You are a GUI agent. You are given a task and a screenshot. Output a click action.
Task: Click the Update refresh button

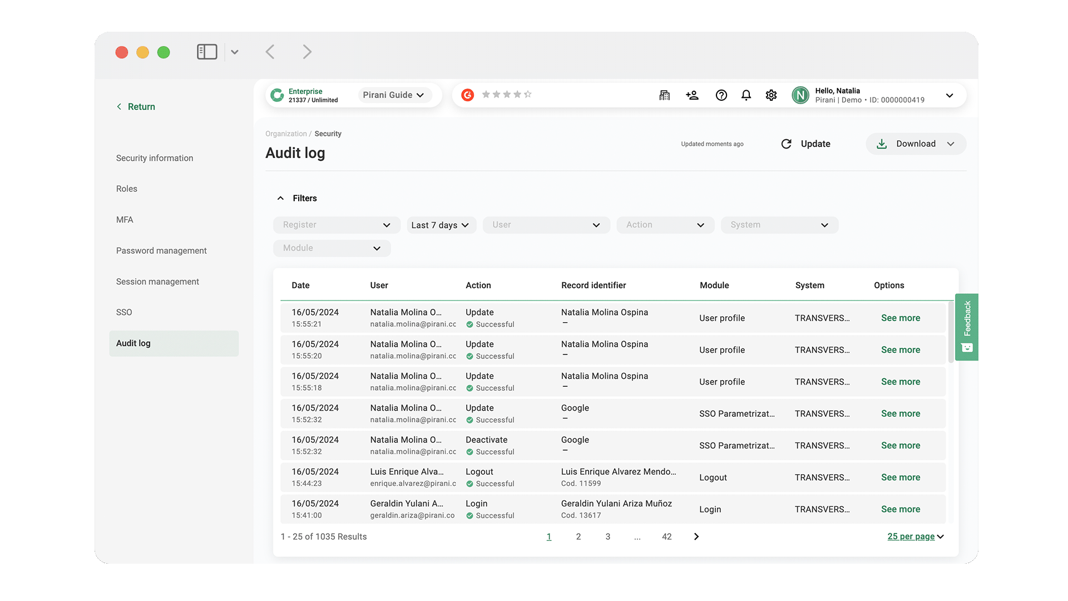point(806,144)
